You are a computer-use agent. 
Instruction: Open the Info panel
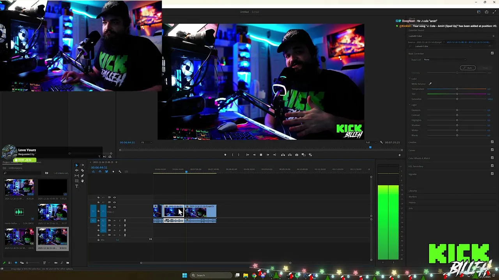[411, 208]
